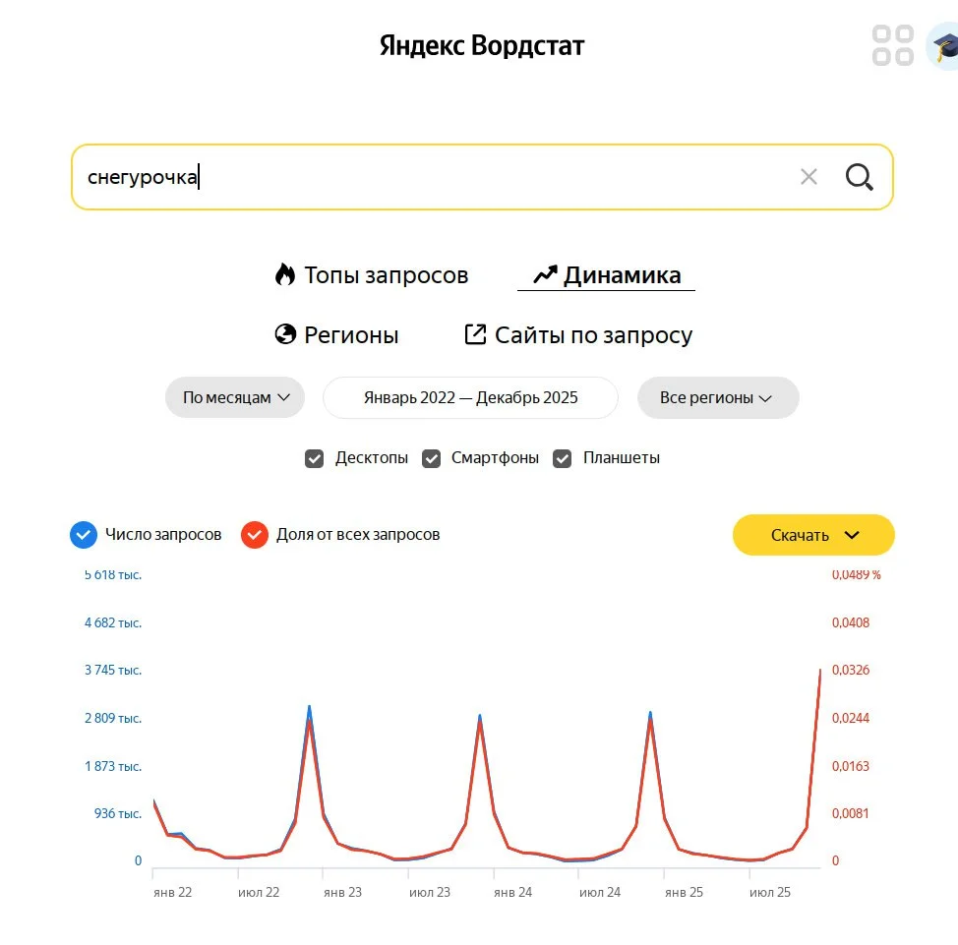
Task: Click the magnifying glass search icon
Action: (x=859, y=177)
